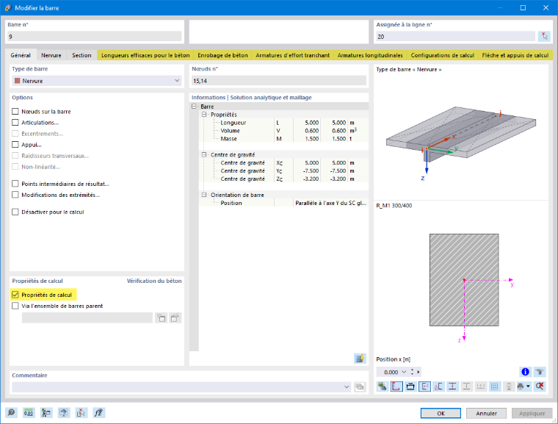The height and width of the screenshot is (424, 558).
Task: Uncheck the Propriétés de calcul checkbox
Action: [15, 295]
